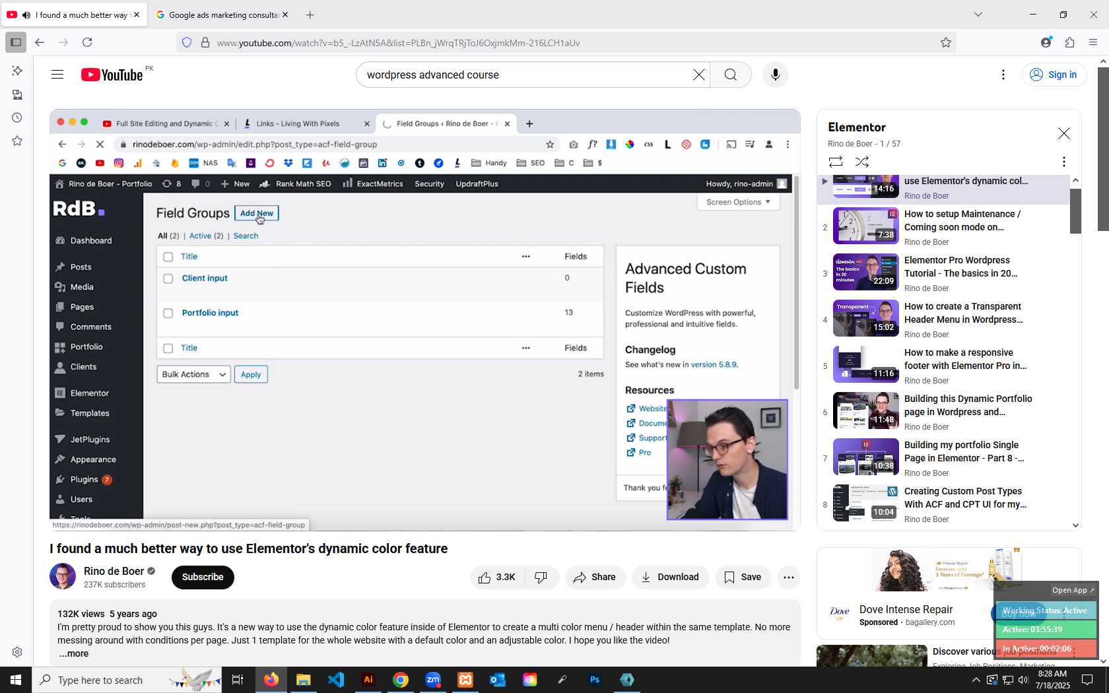This screenshot has width=1109, height=693.
Task: Run search with the magnifier button
Action: point(731,75)
